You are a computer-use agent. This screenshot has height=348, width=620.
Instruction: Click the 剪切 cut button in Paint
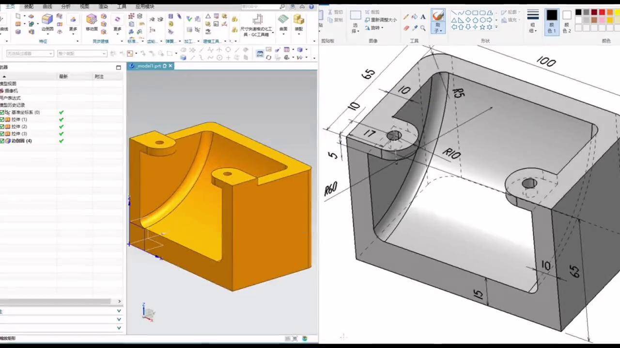click(x=334, y=12)
